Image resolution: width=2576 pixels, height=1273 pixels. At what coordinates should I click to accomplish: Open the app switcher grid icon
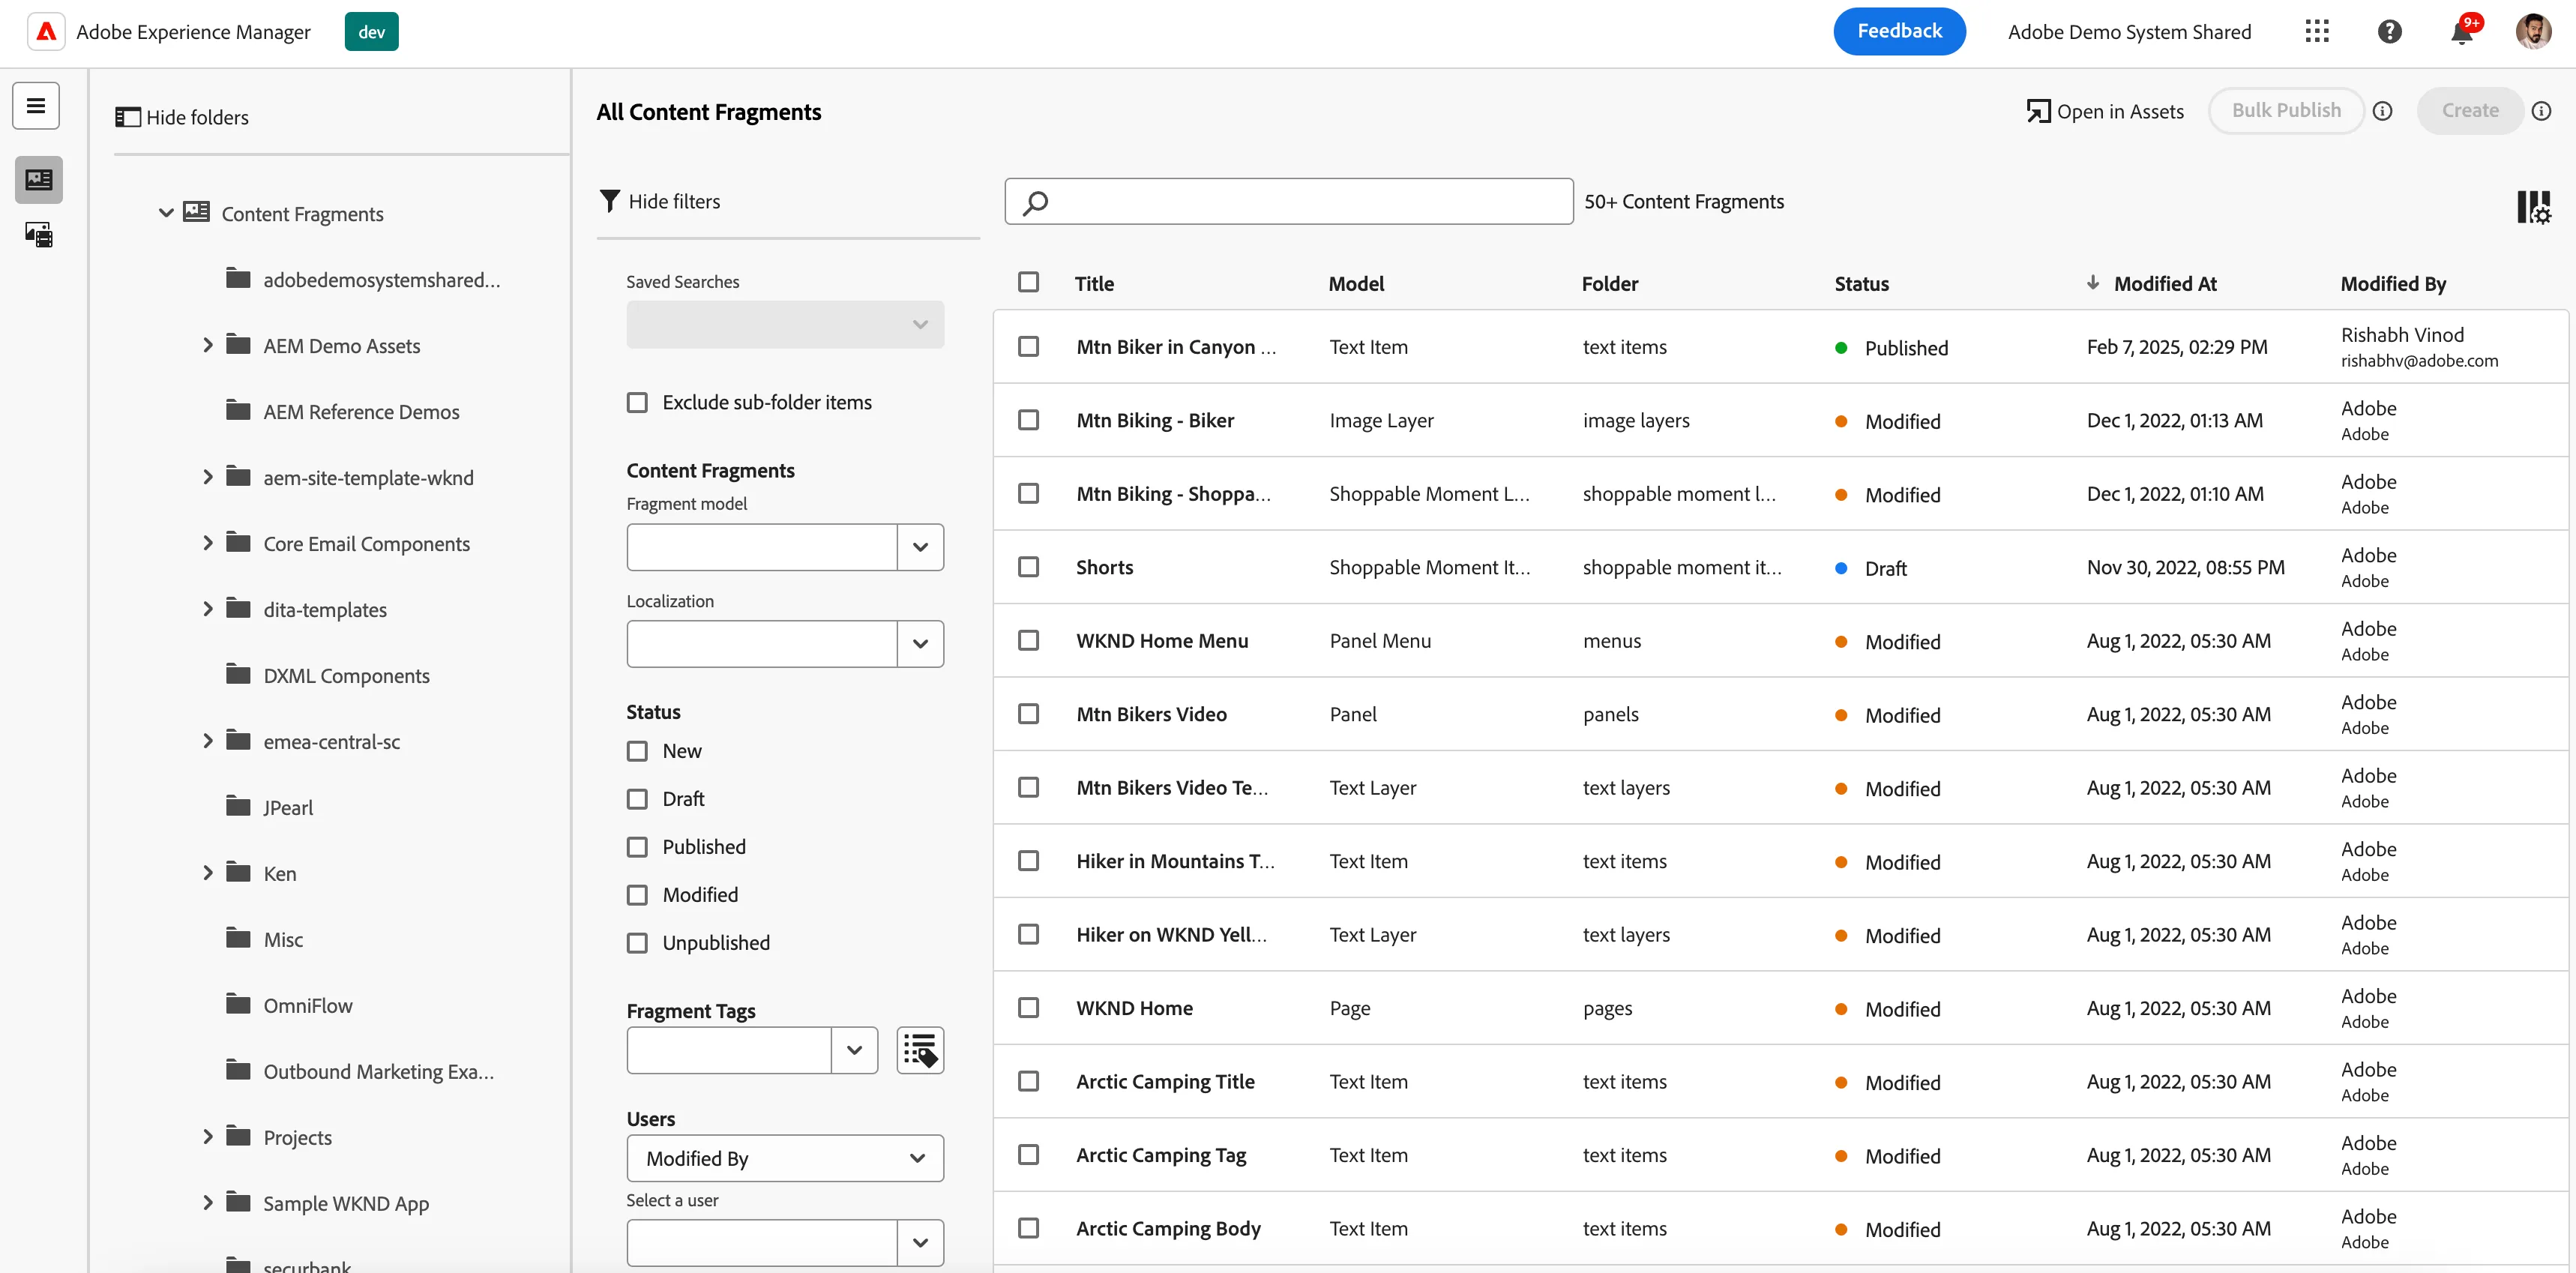[2317, 32]
